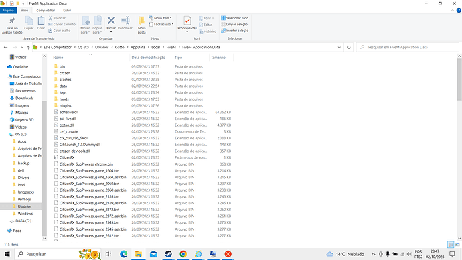
Task: Select the cef_console file
Action: click(68, 131)
